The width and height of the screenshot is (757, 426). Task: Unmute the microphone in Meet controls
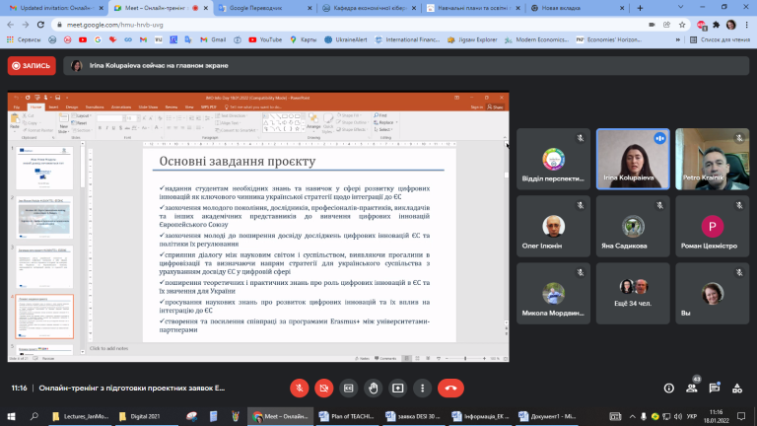click(300, 388)
